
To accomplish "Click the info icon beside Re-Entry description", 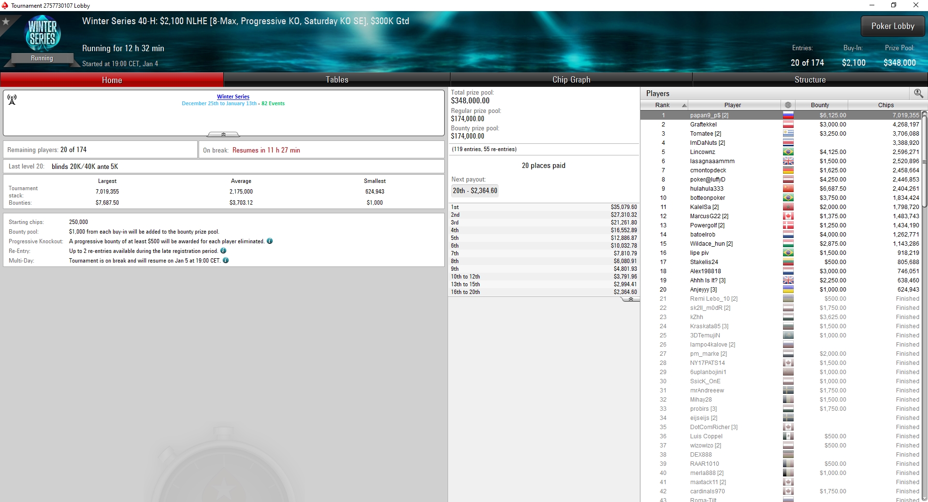I will tap(223, 251).
